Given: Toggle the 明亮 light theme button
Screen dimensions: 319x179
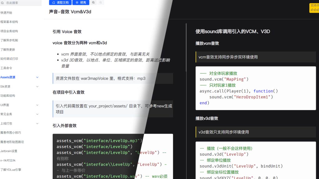Looking at the screenshot, I should [80, 2].
